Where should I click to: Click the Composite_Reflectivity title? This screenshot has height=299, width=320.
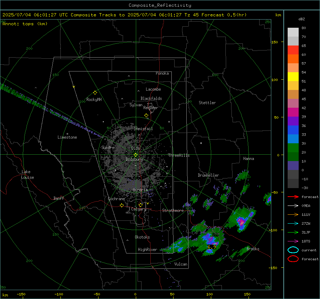[x=160, y=5]
